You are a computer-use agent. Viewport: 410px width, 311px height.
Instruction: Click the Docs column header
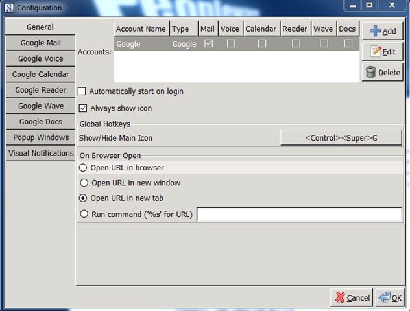pos(348,29)
